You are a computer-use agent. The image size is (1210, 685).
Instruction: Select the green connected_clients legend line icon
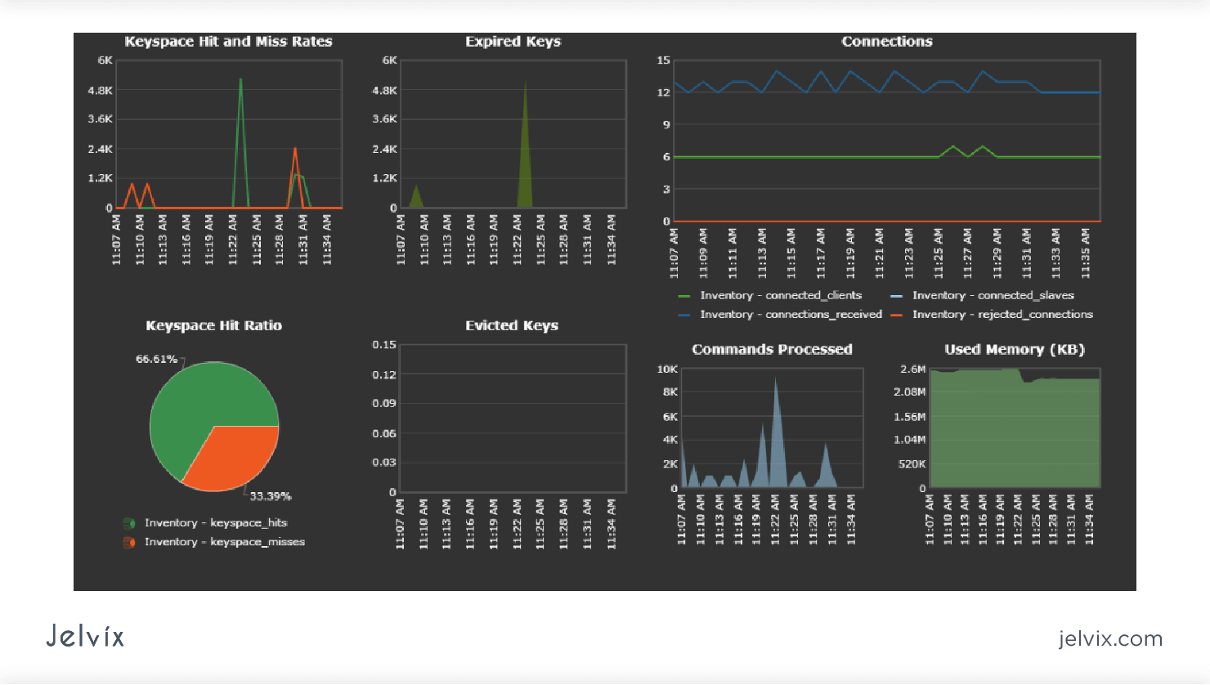pos(685,295)
